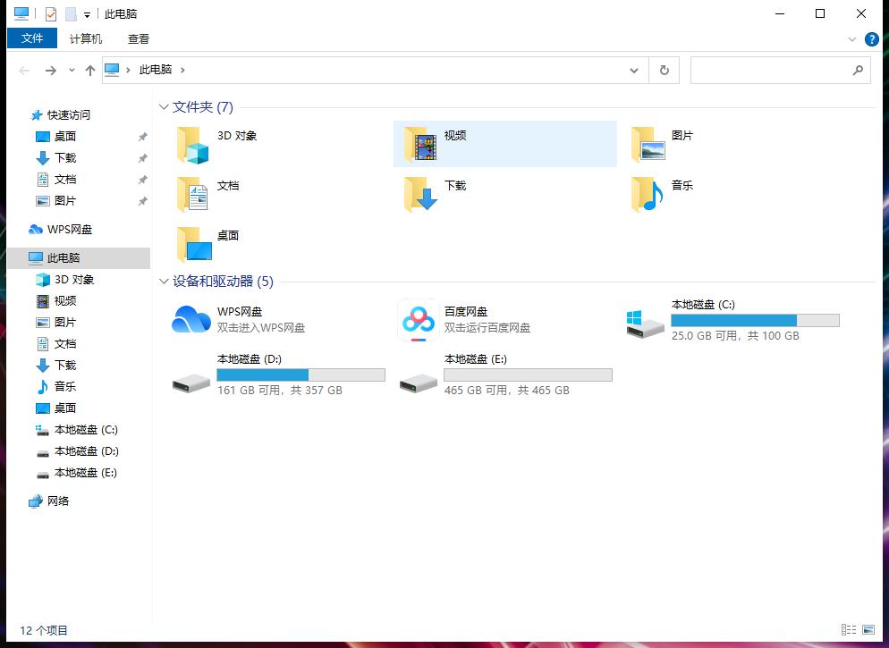889x648 pixels.
Task: Click the root breadcrumb arrow before 此电脑
Action: tap(128, 70)
